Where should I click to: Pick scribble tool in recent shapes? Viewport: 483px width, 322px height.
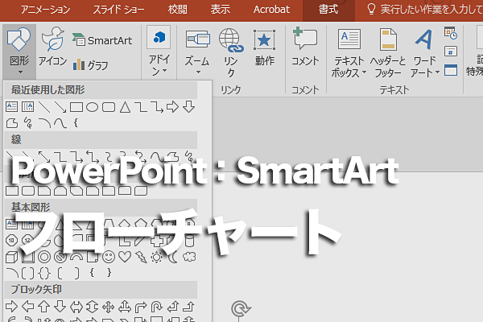point(28,123)
